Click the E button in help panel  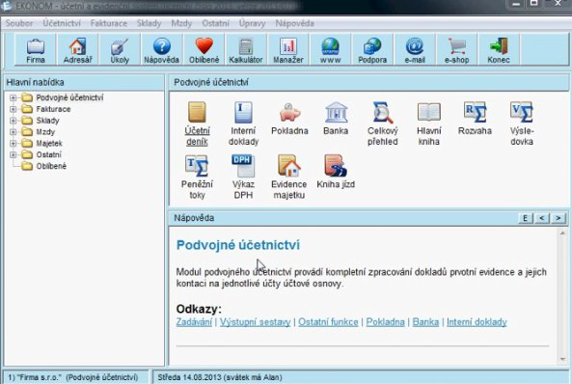pyautogui.click(x=526, y=218)
